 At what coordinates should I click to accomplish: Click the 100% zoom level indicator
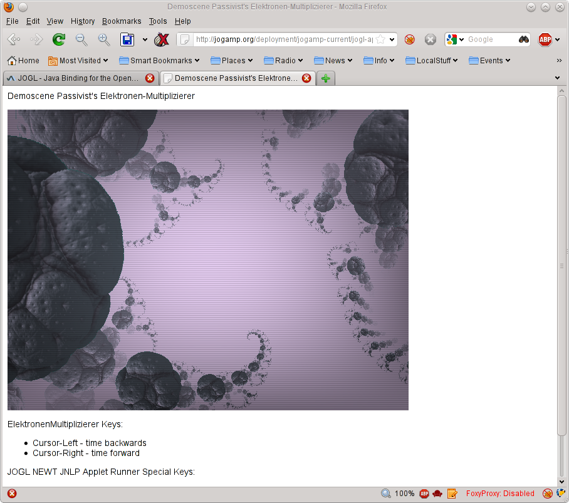pyautogui.click(x=404, y=494)
